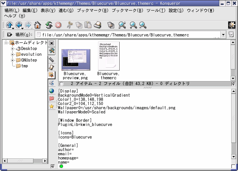Select Bluecurve.themerc file thumbnail
This screenshot has height=171, width=238.
tap(109, 56)
